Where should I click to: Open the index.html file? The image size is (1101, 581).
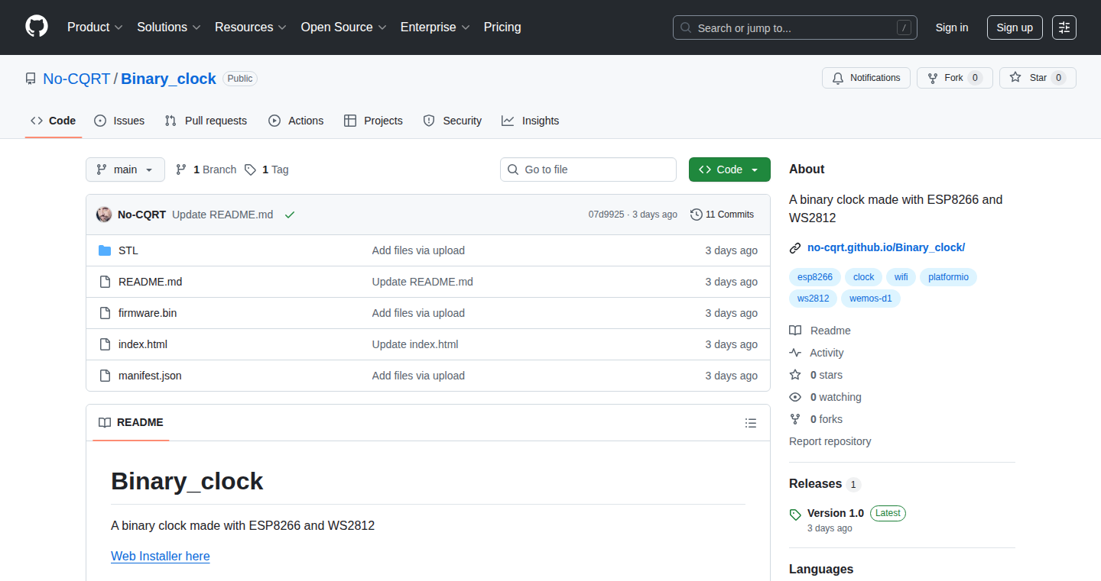143,344
